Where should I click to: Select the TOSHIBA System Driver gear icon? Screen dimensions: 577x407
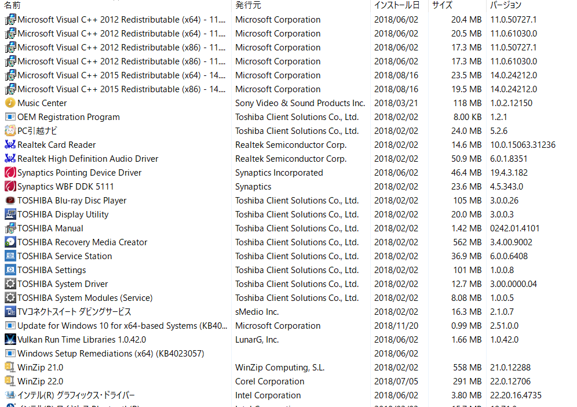tap(10, 284)
